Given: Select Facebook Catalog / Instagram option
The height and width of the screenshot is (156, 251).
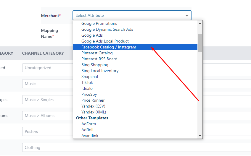Looking at the screenshot, I should (109, 47).
